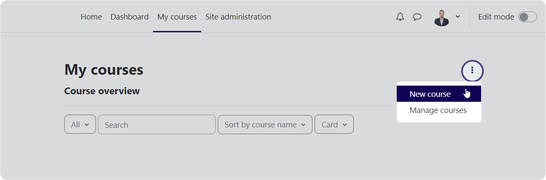Viewport: 546px width, 180px height.
Task: Go to the Home navigation link
Action: point(91,17)
